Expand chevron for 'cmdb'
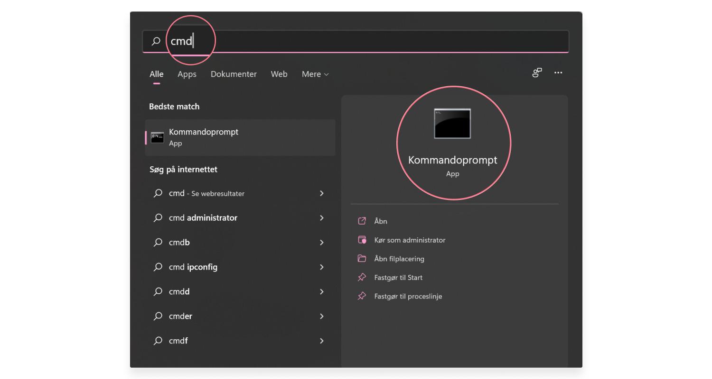This screenshot has width=712, height=379. pyautogui.click(x=322, y=243)
